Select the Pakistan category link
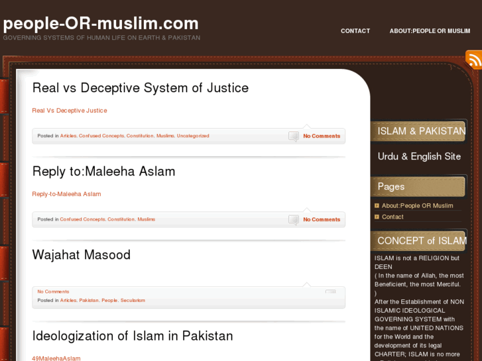 click(89, 301)
